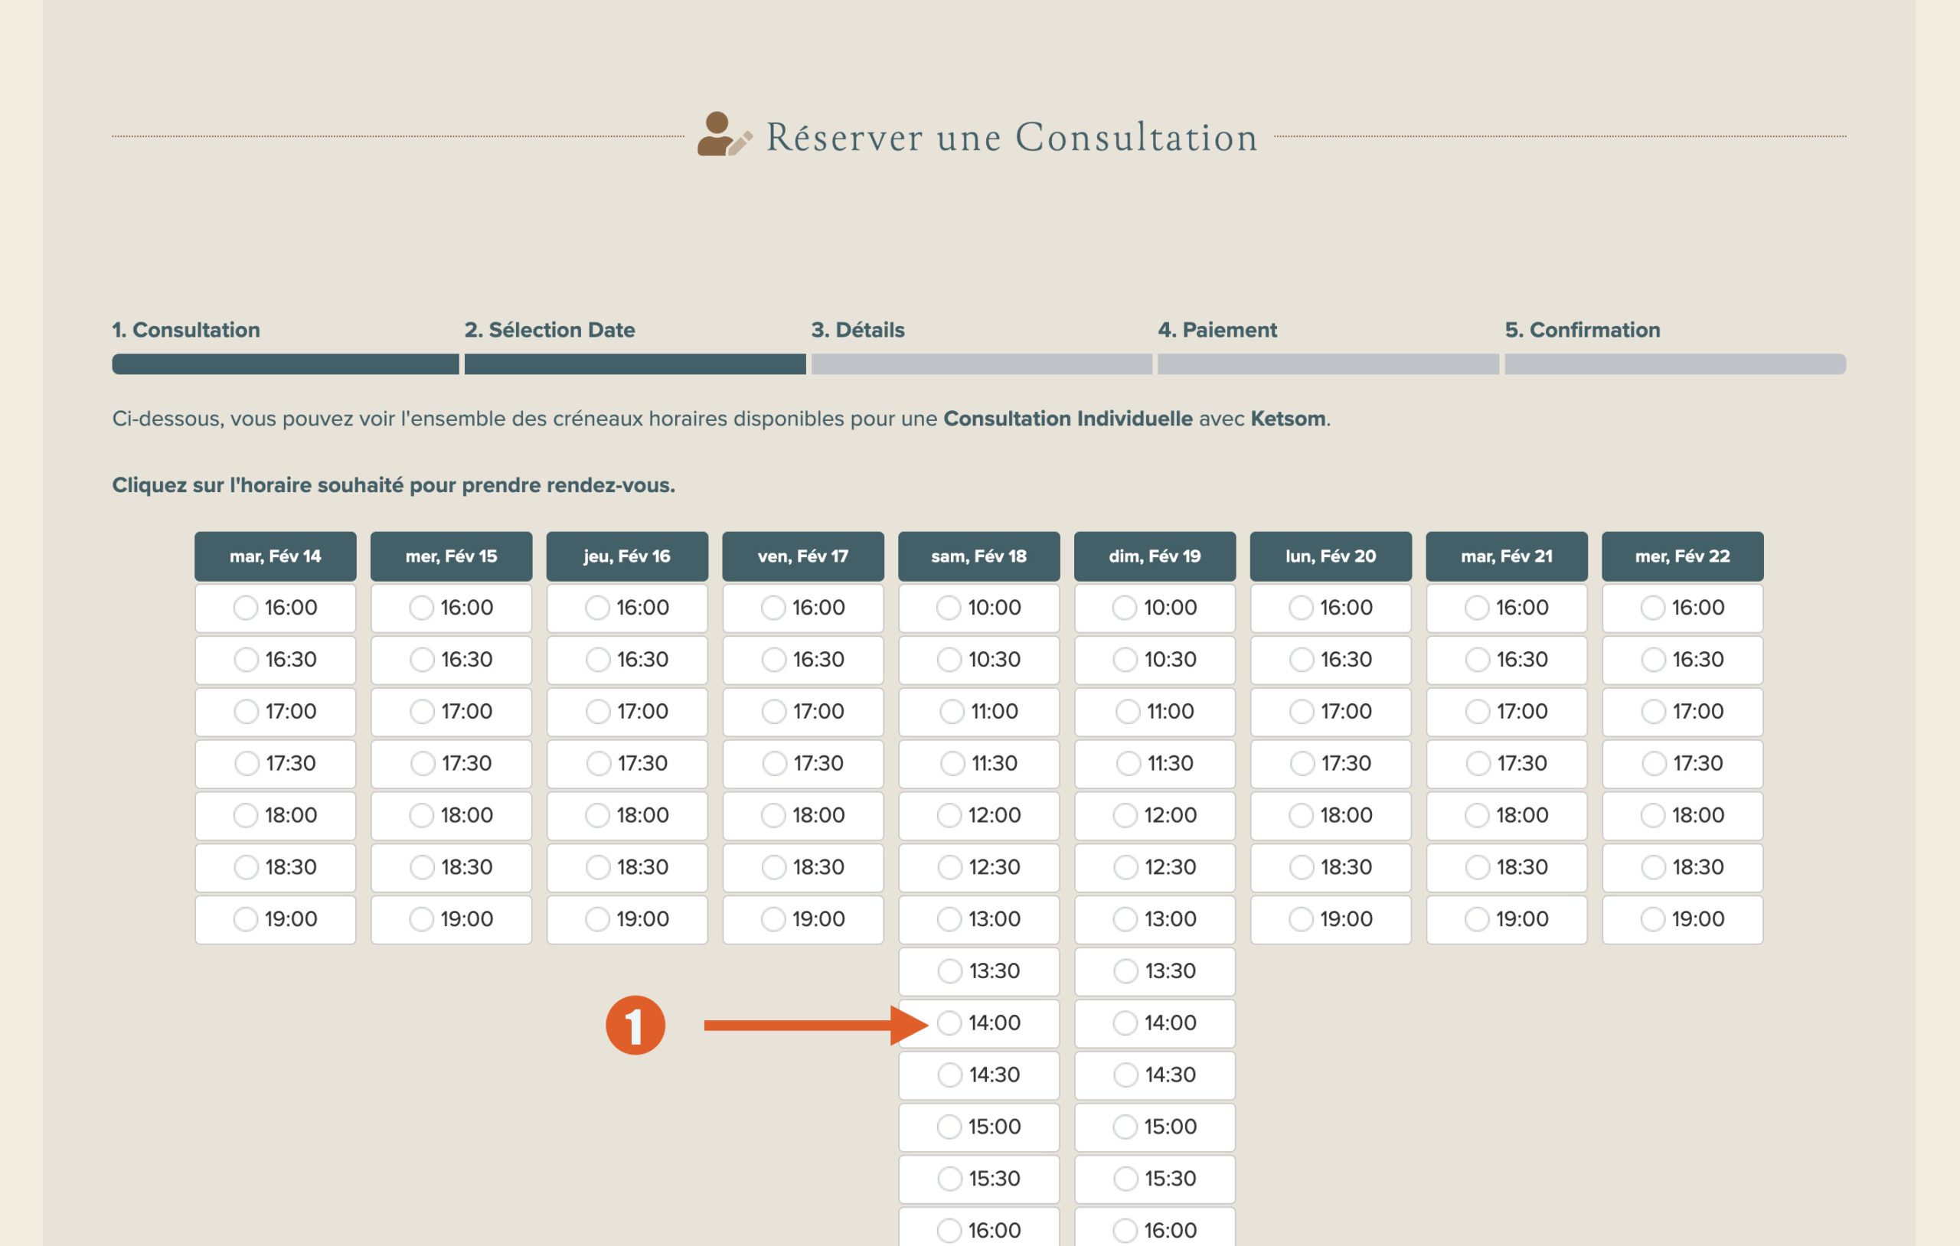Choose 19:00 on mer, Fév 22

(1682, 920)
